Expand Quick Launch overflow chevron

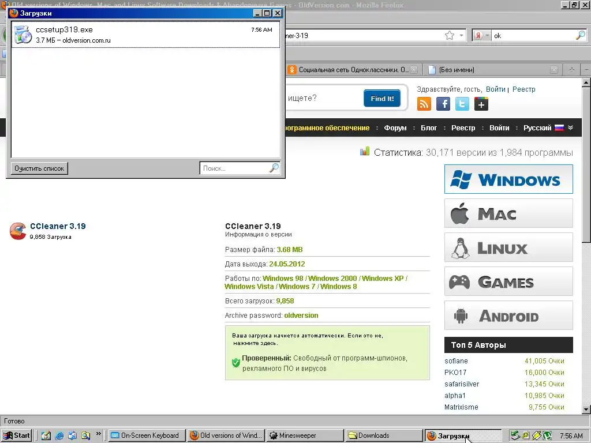(x=98, y=434)
